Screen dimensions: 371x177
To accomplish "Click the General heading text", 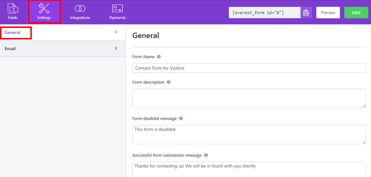I will click(x=146, y=36).
